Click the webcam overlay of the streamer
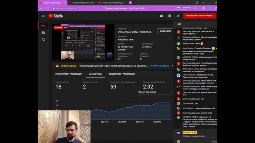Viewport: 255px width, 143px height. pos(64,127)
